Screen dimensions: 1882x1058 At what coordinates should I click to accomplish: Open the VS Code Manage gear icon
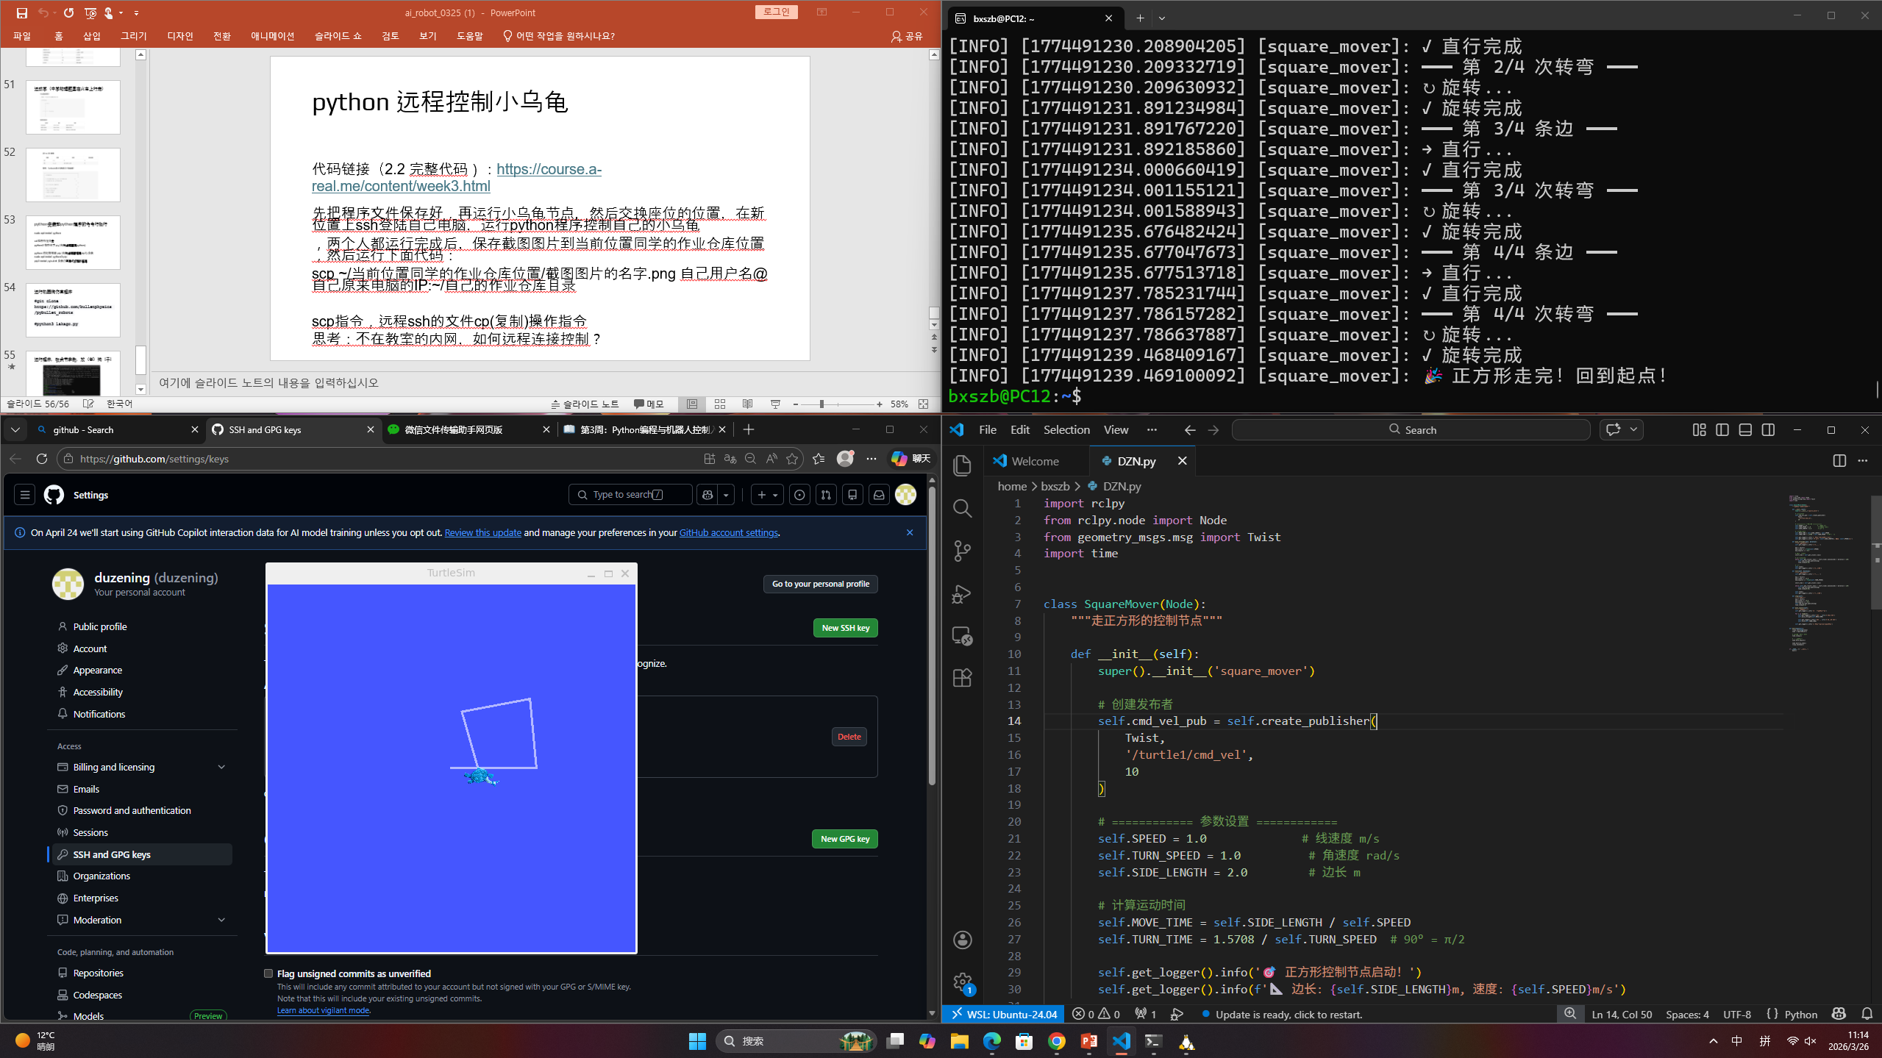click(x=962, y=982)
